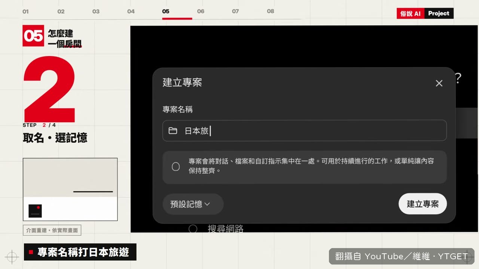The image size is (479, 269).
Task: Click the STEP 2 / 4 progress indicator
Action: 39,125
